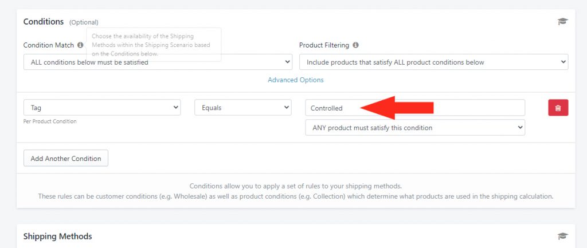Open the Advanced Options link
This screenshot has height=248, width=587.
(296, 80)
